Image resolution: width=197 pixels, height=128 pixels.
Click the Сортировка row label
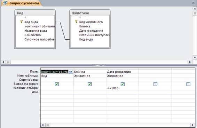coord(29,80)
